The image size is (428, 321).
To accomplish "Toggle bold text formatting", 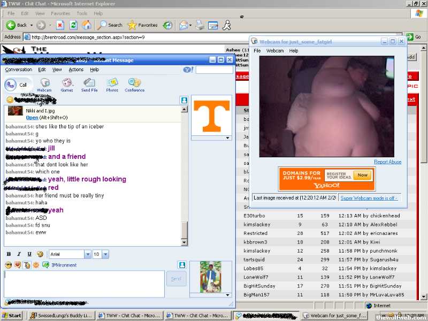I will coord(9,254).
